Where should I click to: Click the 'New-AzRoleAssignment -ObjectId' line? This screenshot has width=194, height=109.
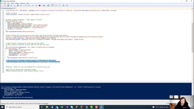point(45,39)
